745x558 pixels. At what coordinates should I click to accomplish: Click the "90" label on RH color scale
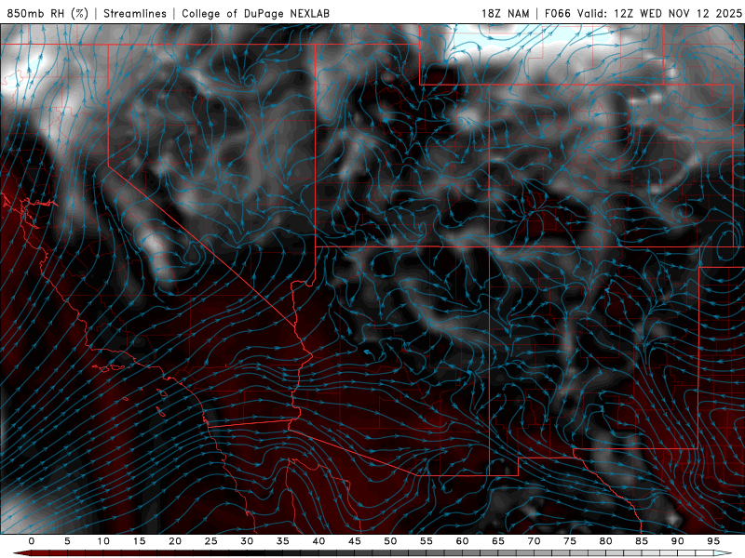pos(677,541)
